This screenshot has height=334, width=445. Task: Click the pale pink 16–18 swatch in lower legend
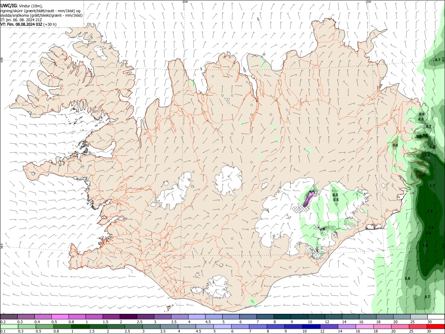click(x=364, y=326)
